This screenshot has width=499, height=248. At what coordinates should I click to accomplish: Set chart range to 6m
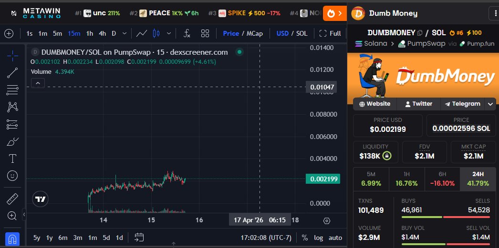[x=62, y=238]
